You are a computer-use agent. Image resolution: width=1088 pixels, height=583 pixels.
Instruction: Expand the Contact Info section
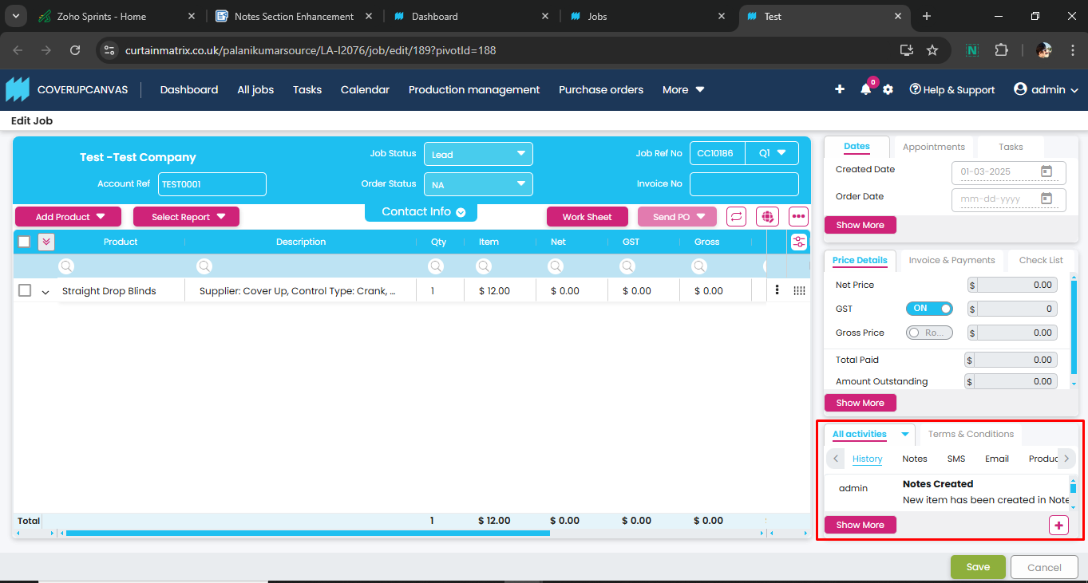(421, 212)
